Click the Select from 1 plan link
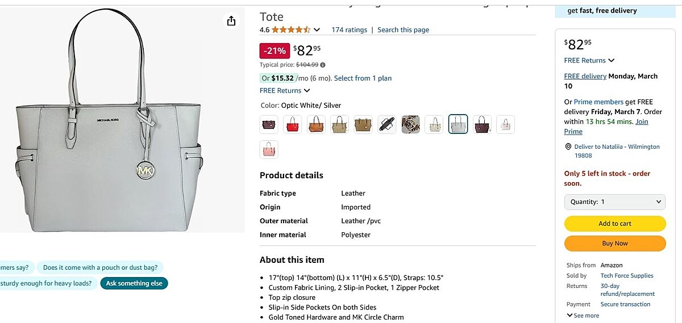This screenshot has width=682, height=323. point(363,78)
